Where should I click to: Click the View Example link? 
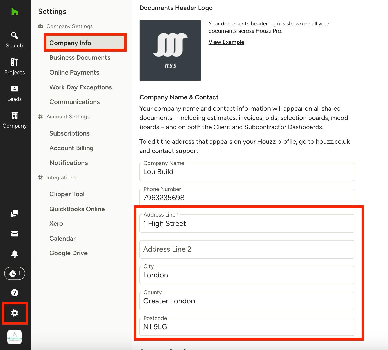(226, 42)
